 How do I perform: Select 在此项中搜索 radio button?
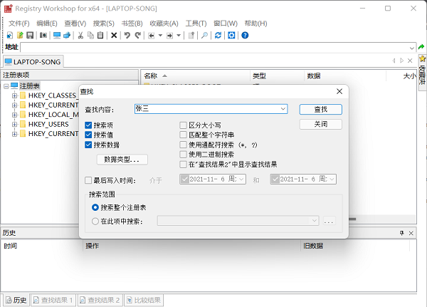(95, 221)
